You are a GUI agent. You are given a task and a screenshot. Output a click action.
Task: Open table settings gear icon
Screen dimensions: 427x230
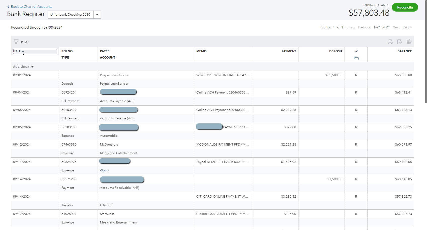coord(409,42)
